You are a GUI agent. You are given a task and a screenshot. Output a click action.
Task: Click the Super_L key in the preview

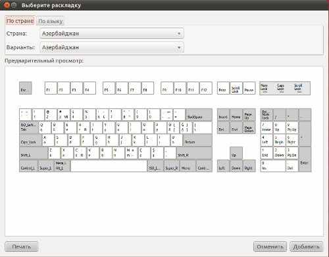(46, 166)
